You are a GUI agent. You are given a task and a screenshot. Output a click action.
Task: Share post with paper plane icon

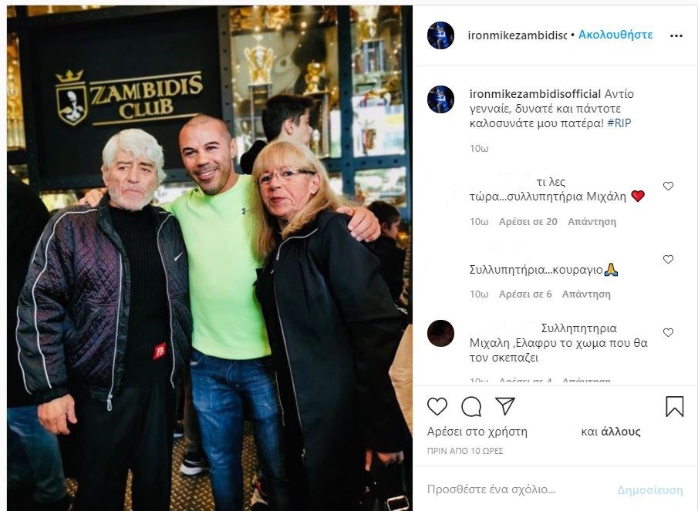click(x=505, y=406)
